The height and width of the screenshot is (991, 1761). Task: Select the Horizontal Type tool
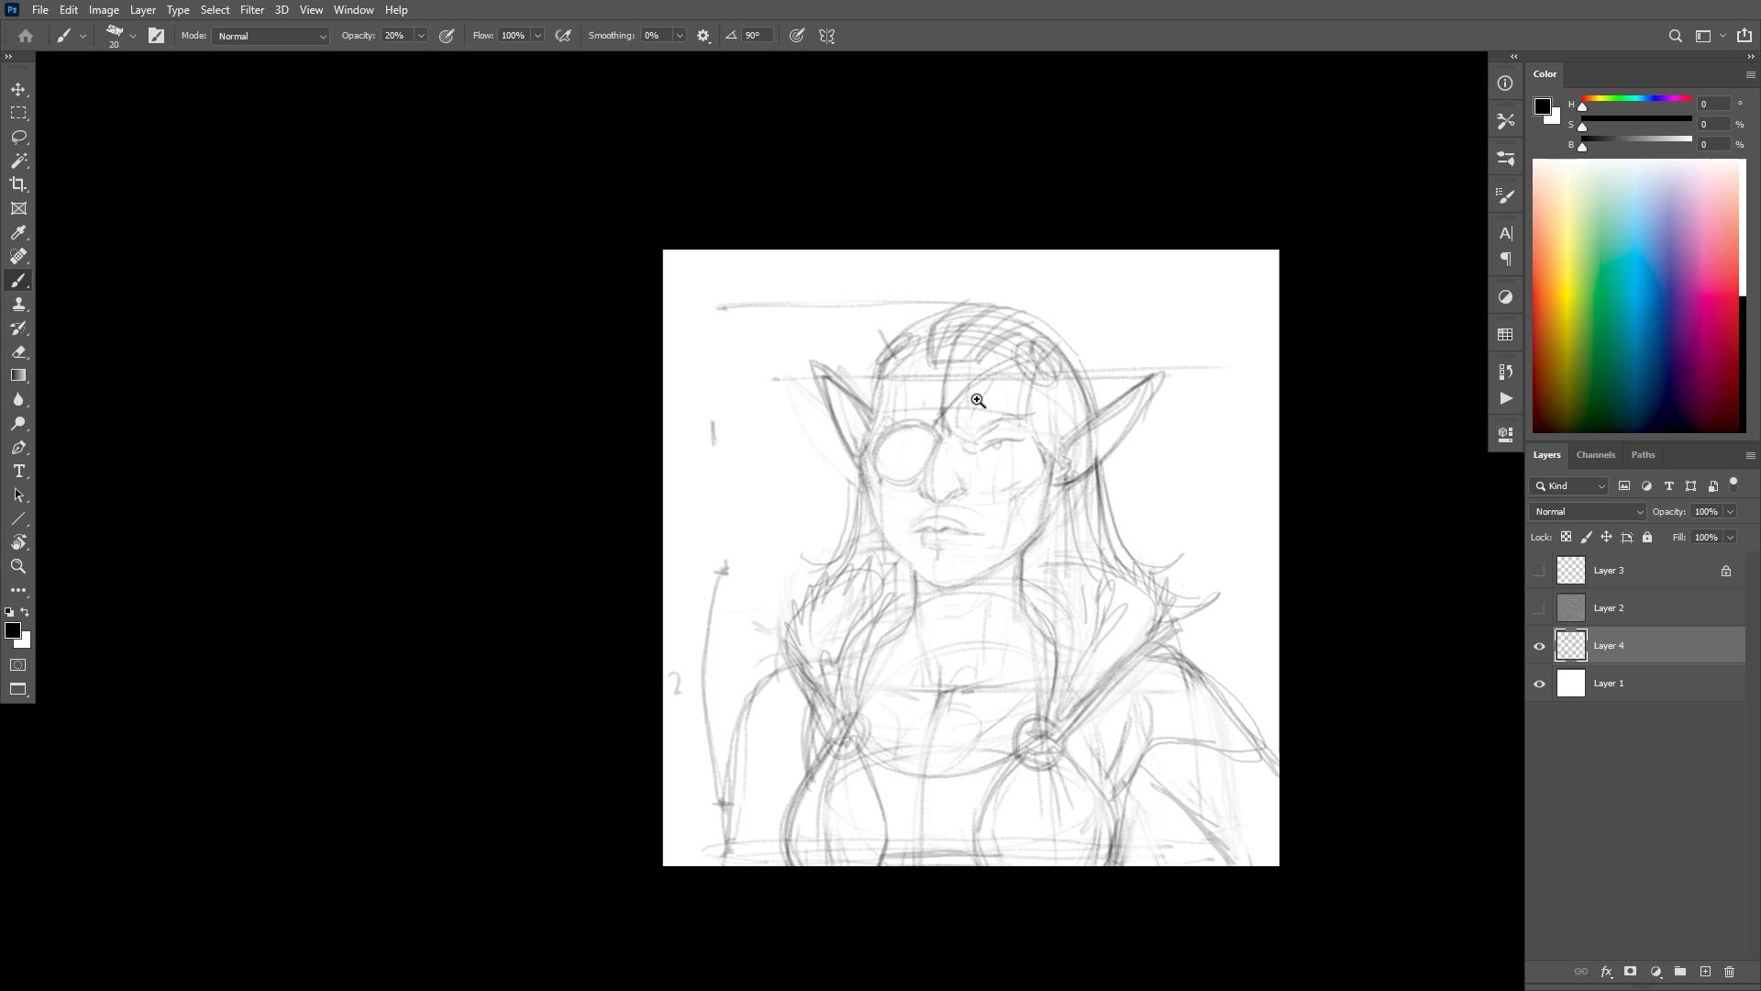[18, 472]
